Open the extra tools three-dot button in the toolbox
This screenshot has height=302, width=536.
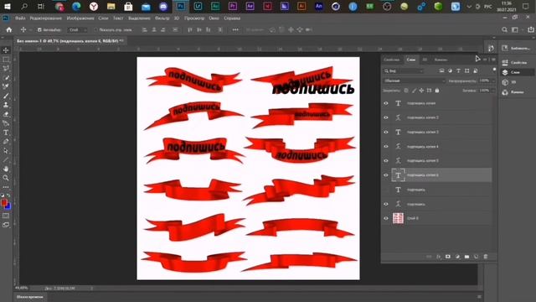pyautogui.click(x=6, y=187)
